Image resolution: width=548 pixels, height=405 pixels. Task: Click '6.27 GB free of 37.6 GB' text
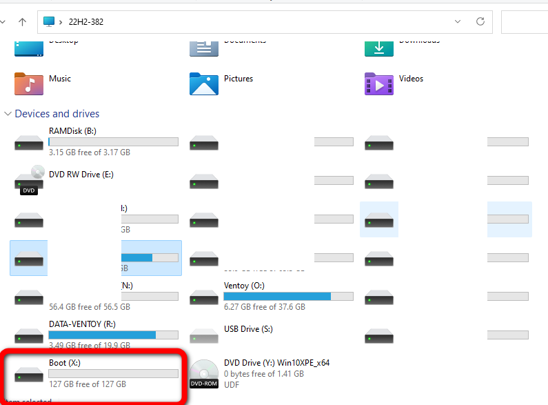pos(265,307)
